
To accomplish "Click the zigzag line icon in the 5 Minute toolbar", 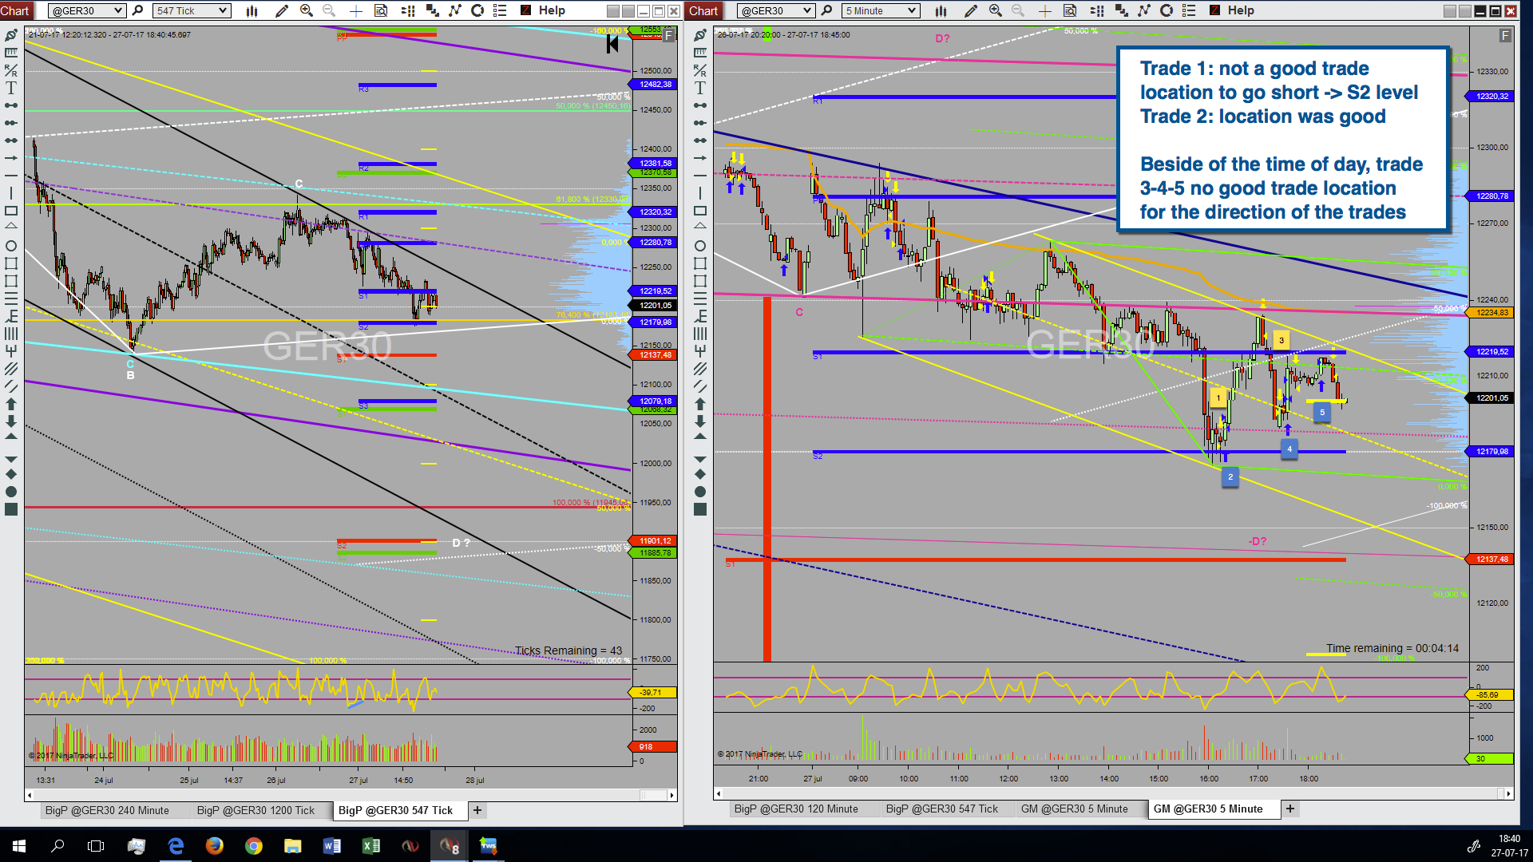I will coord(1144,10).
